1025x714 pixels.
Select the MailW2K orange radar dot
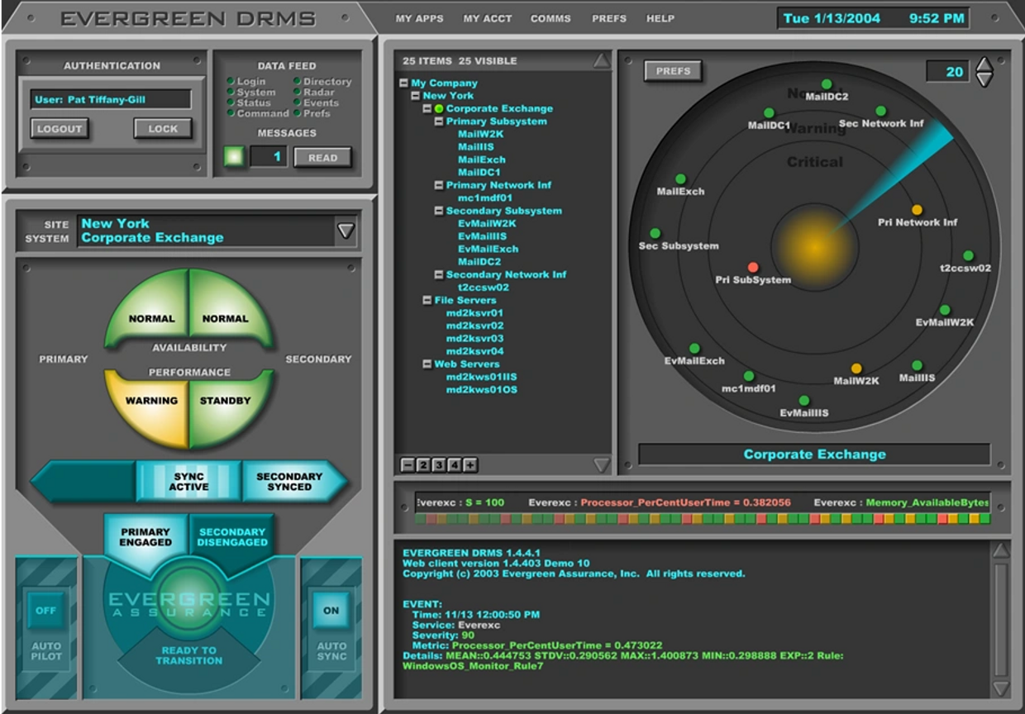tap(856, 369)
